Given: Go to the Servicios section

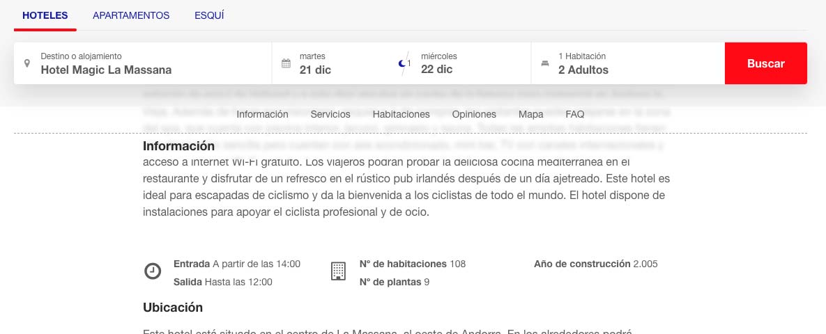Looking at the screenshot, I should pos(330,114).
